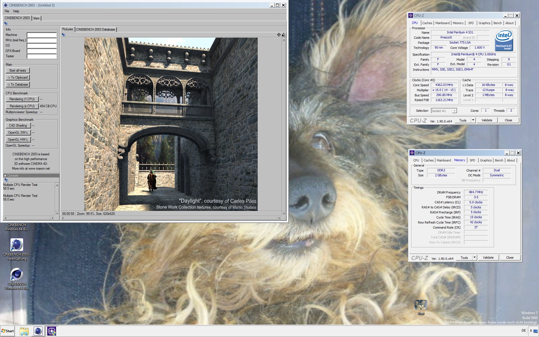
Task: Click Start all tests button
Action: tap(17, 70)
